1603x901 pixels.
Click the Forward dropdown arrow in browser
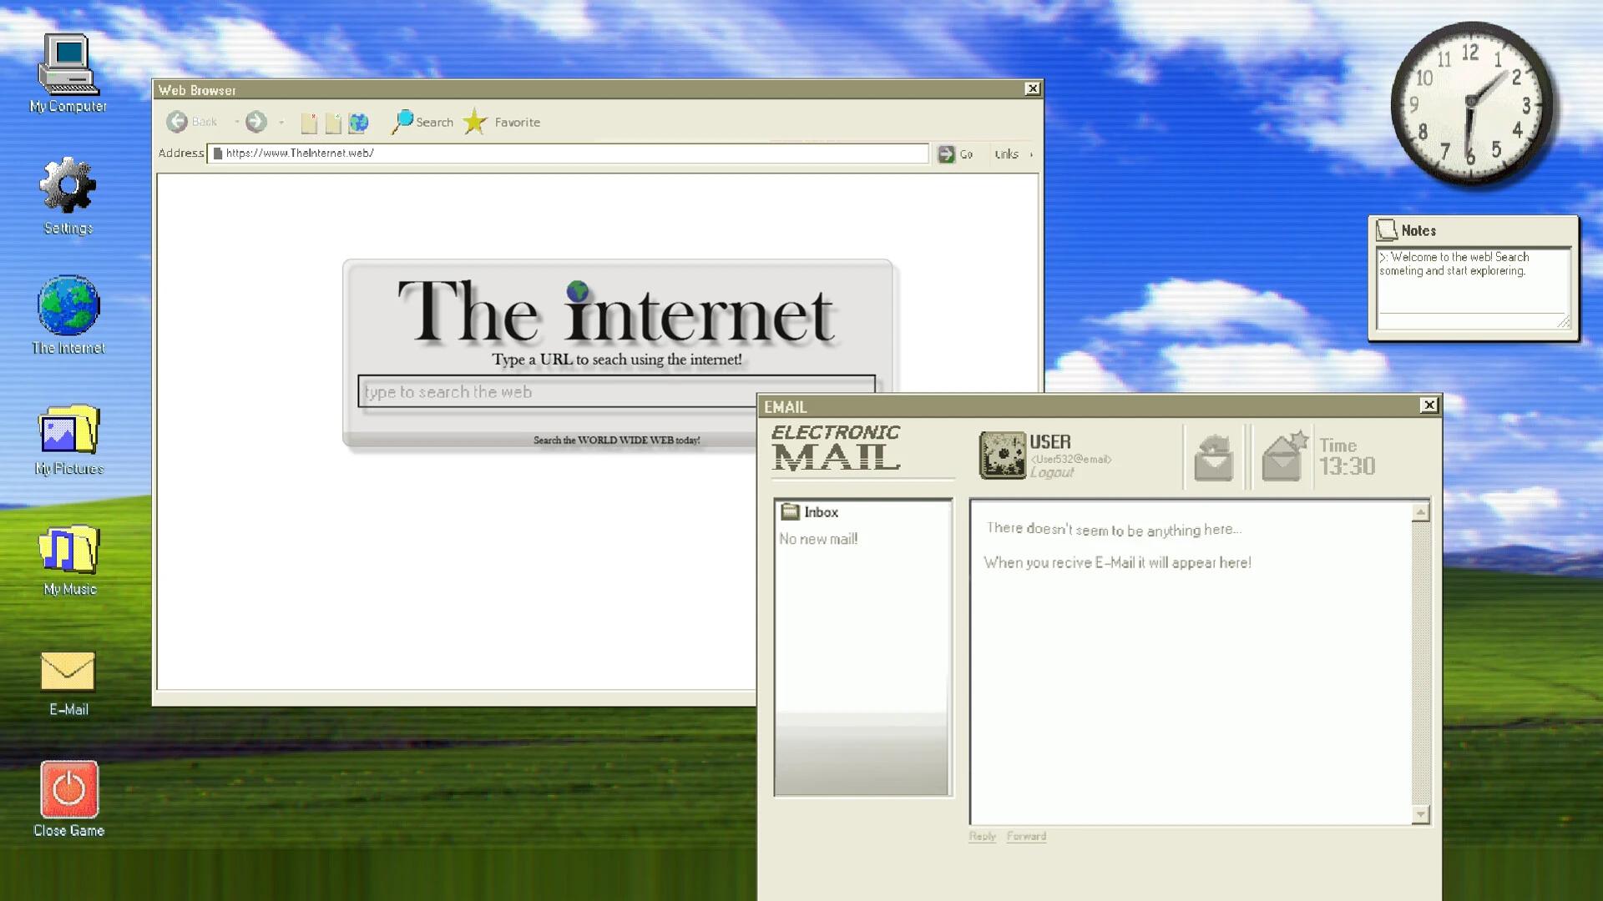[x=282, y=122]
